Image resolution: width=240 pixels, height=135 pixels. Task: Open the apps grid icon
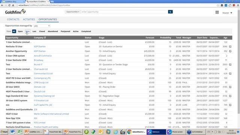[x=217, y=12]
